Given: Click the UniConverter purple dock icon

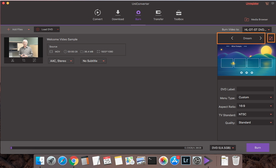Looking at the screenshot, I should (x=208, y=161).
